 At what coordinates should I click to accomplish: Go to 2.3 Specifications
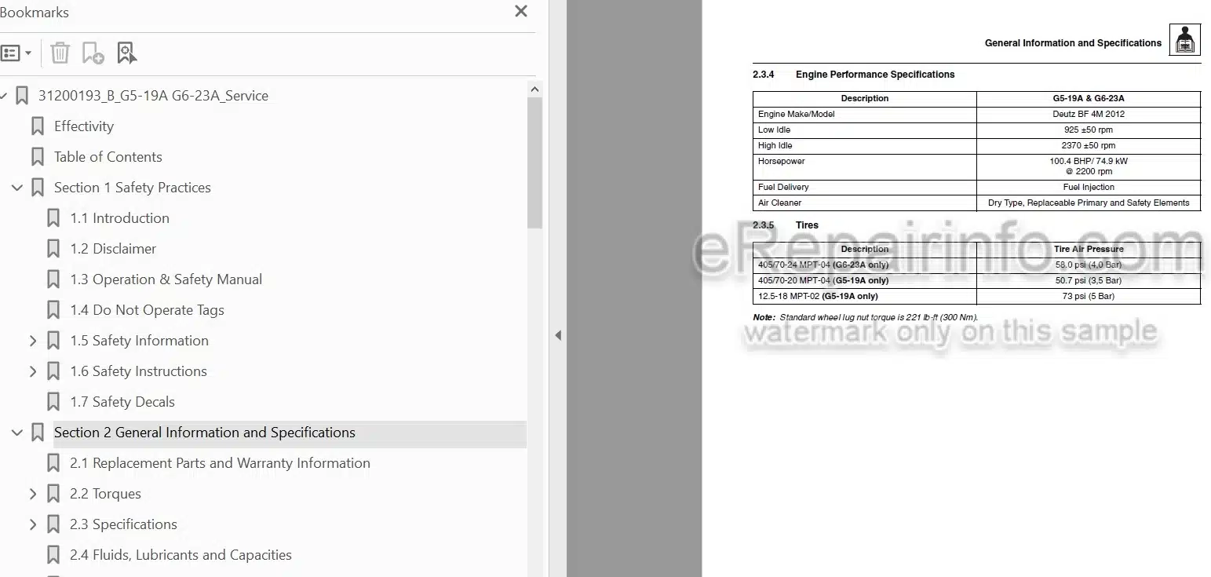point(123,524)
